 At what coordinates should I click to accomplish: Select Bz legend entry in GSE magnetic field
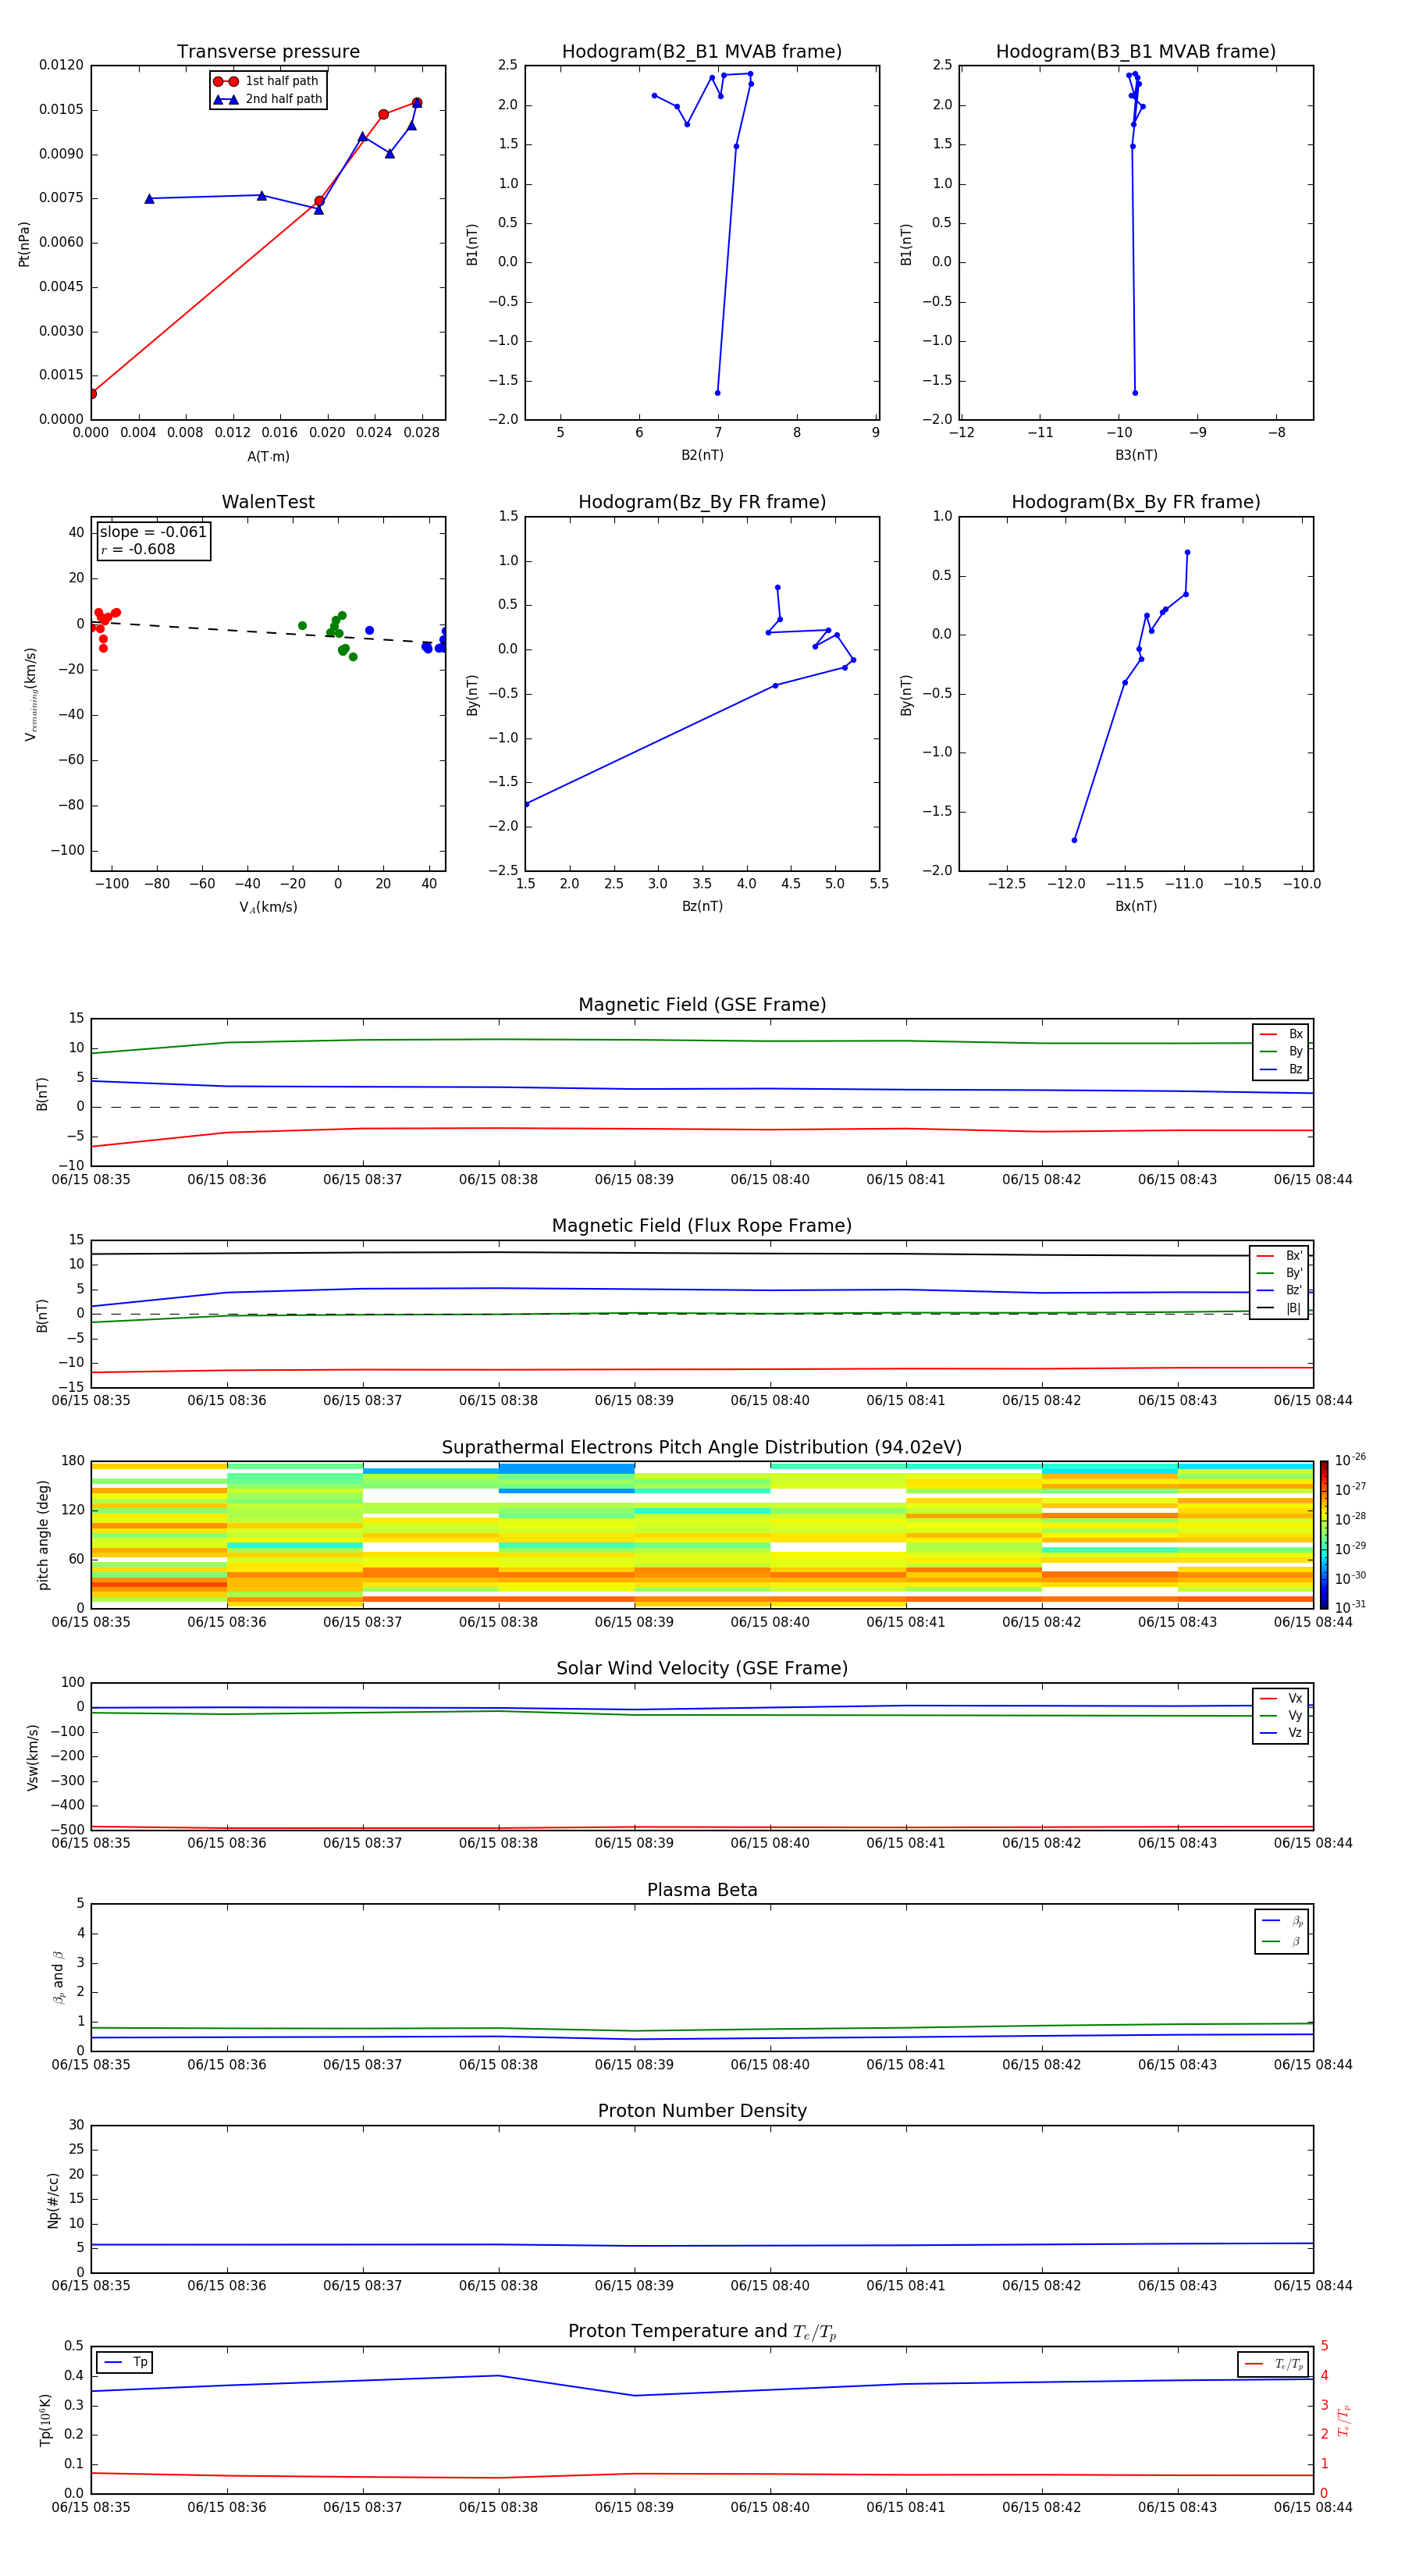(x=1281, y=1069)
